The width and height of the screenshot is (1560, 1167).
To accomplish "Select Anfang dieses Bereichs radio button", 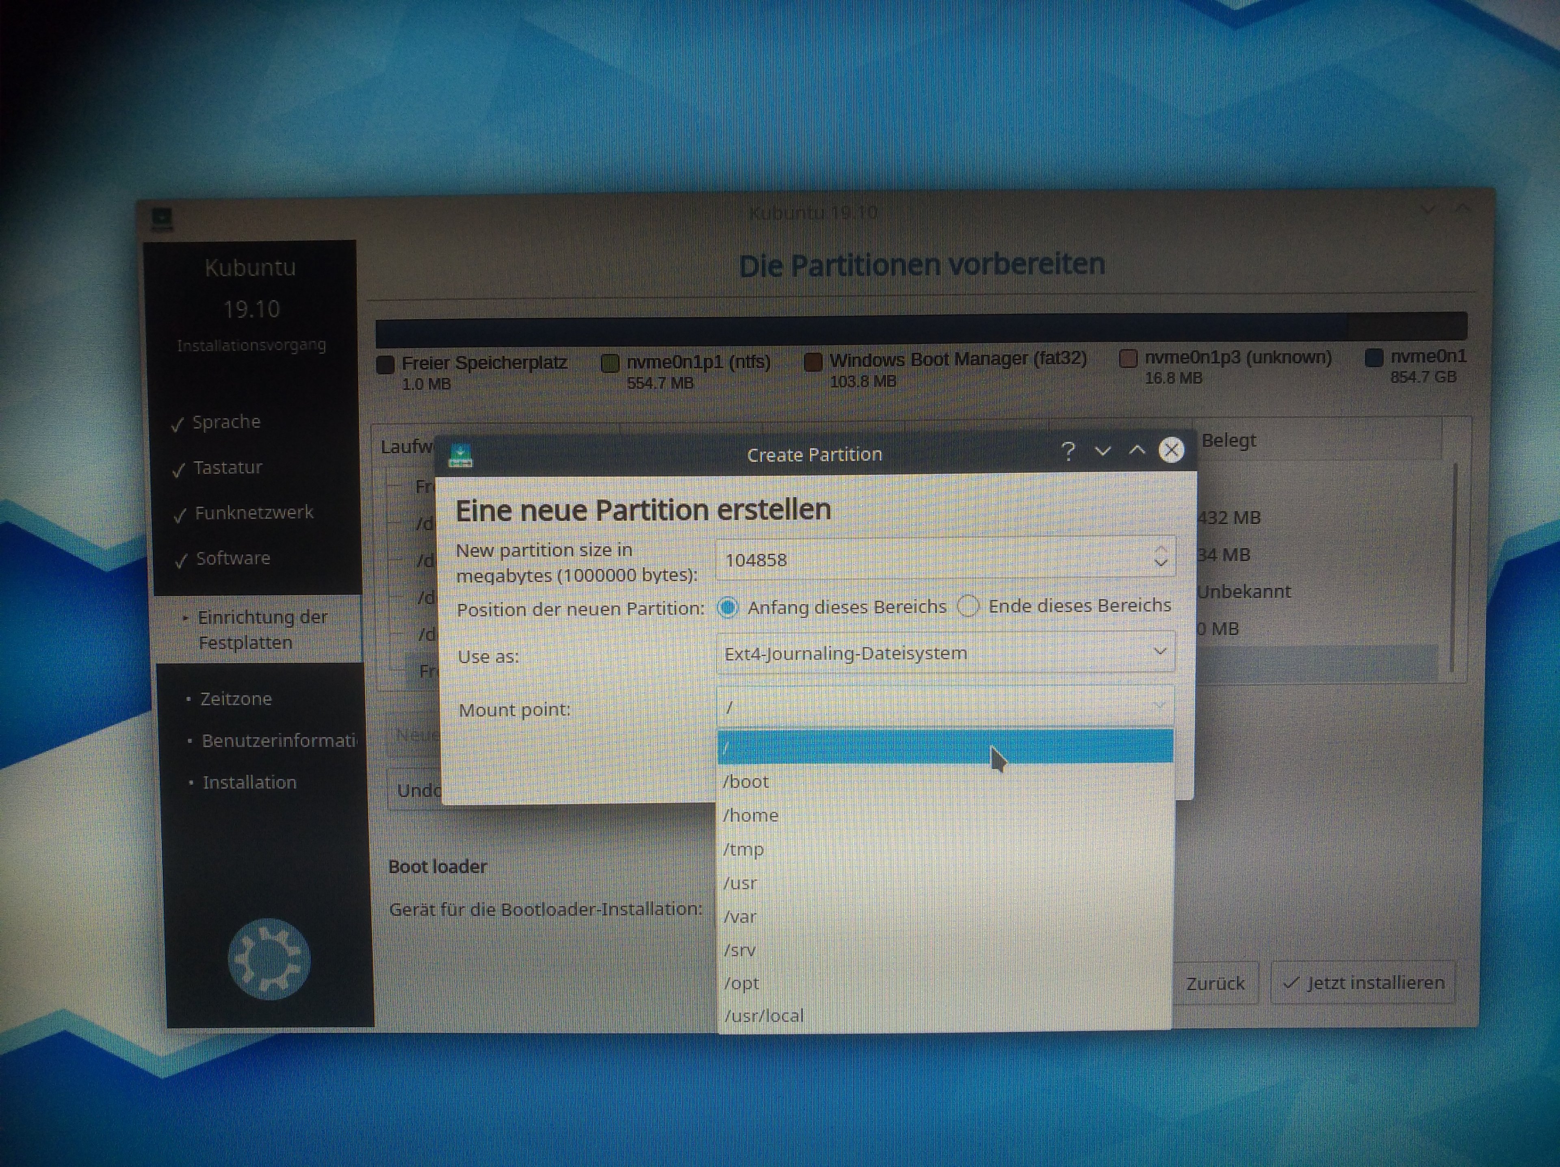I will [728, 607].
